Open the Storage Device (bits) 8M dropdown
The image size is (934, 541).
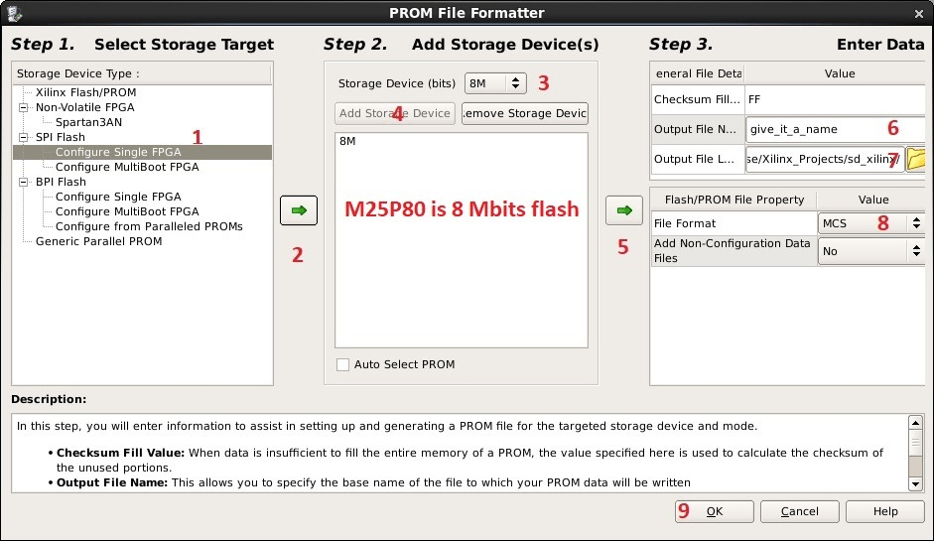495,83
